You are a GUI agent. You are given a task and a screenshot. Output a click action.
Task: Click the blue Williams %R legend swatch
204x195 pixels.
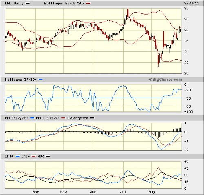[41, 80]
